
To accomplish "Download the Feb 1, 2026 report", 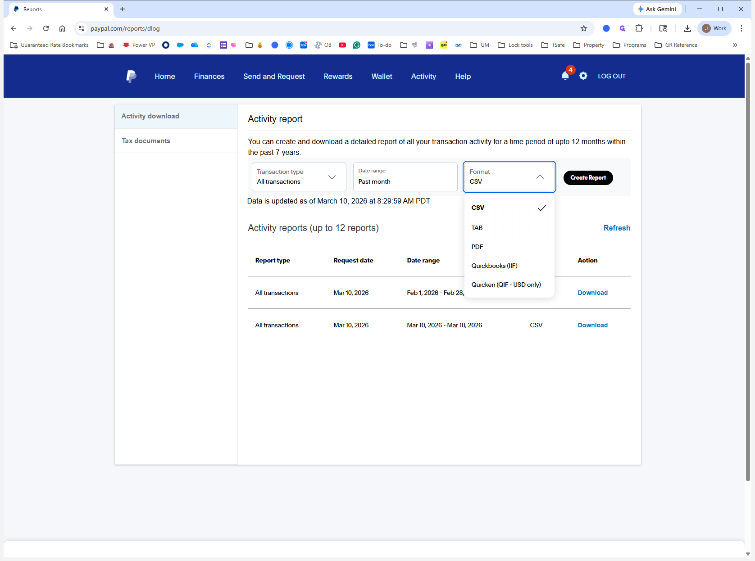I will click(x=592, y=293).
